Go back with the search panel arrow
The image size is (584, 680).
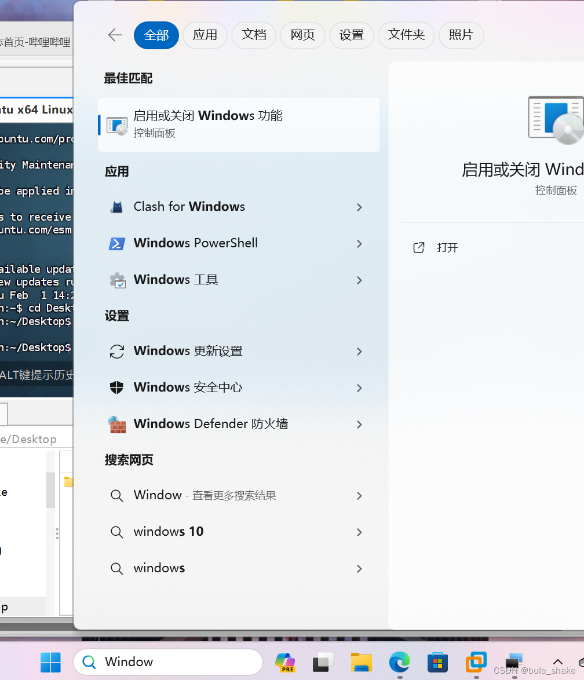click(115, 35)
